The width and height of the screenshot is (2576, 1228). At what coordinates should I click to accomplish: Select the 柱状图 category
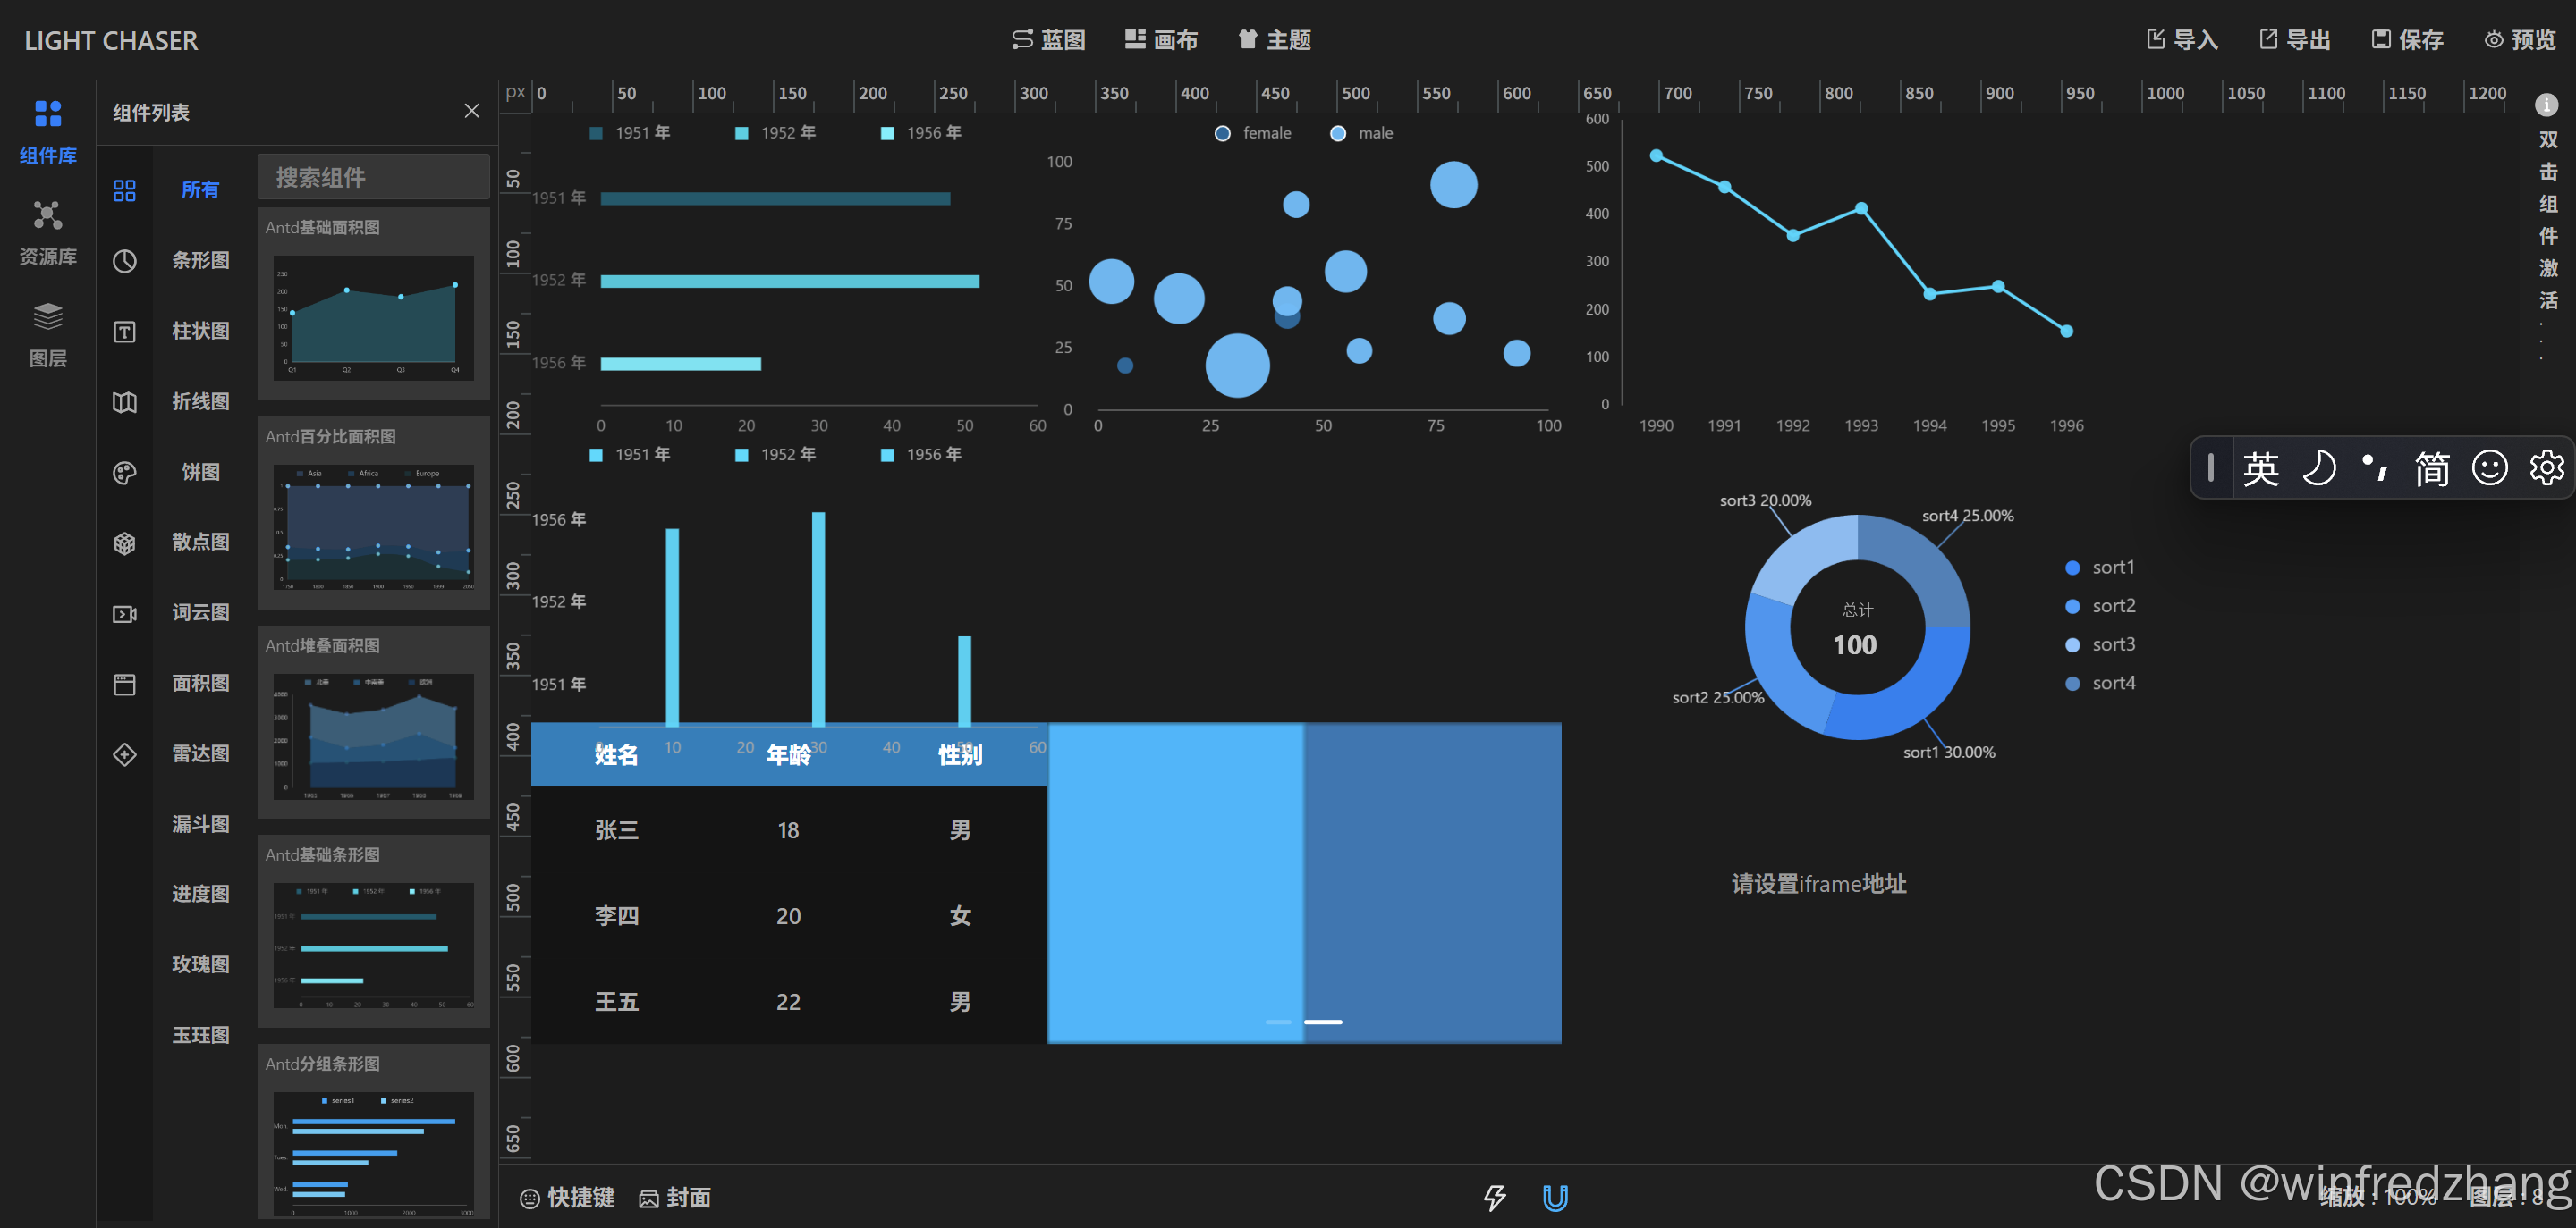pos(200,332)
